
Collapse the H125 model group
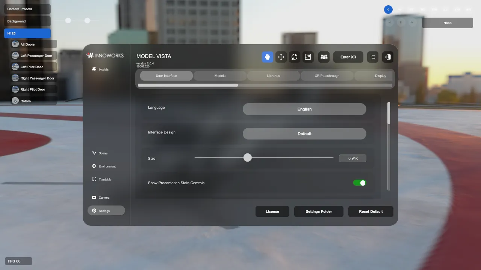(27, 33)
